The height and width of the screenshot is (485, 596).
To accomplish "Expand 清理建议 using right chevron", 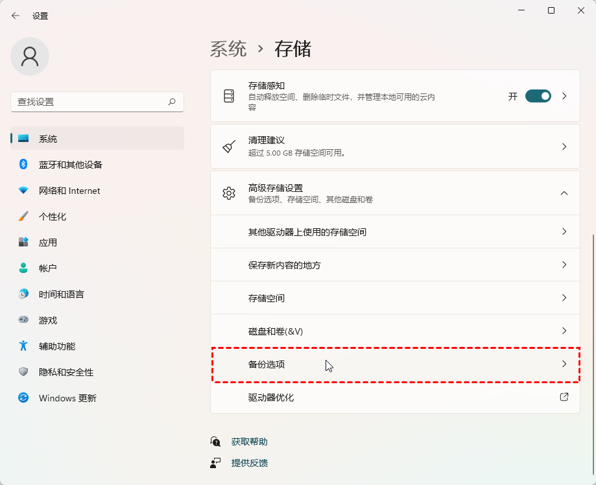I will click(x=564, y=147).
